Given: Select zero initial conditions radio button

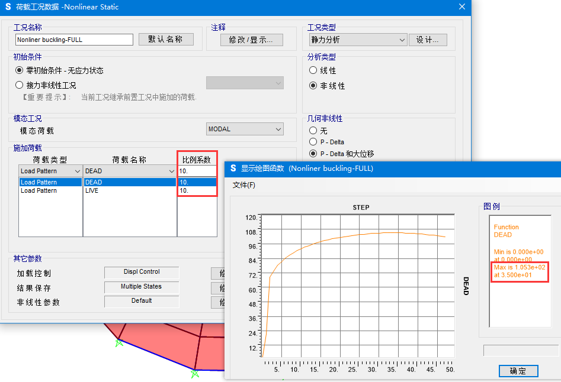Looking at the screenshot, I should pos(20,70).
